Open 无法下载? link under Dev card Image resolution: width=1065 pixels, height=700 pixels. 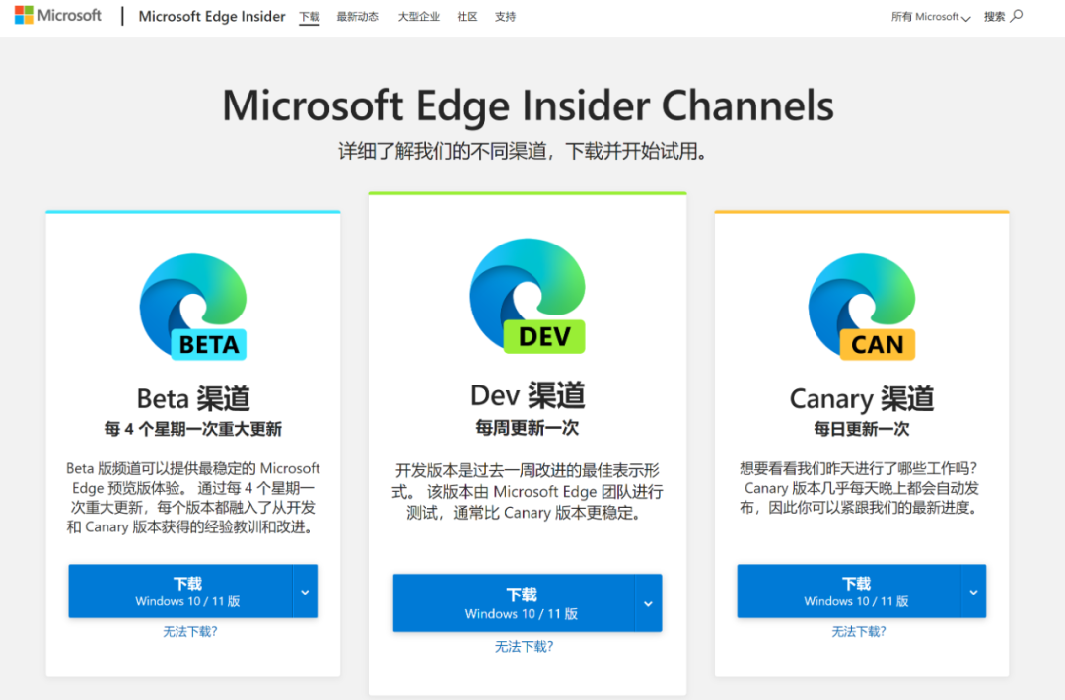pos(525,647)
